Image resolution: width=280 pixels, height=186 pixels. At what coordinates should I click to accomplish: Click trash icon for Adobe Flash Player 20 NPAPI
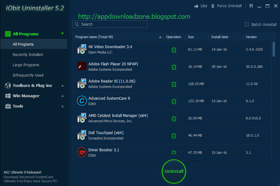(174, 67)
